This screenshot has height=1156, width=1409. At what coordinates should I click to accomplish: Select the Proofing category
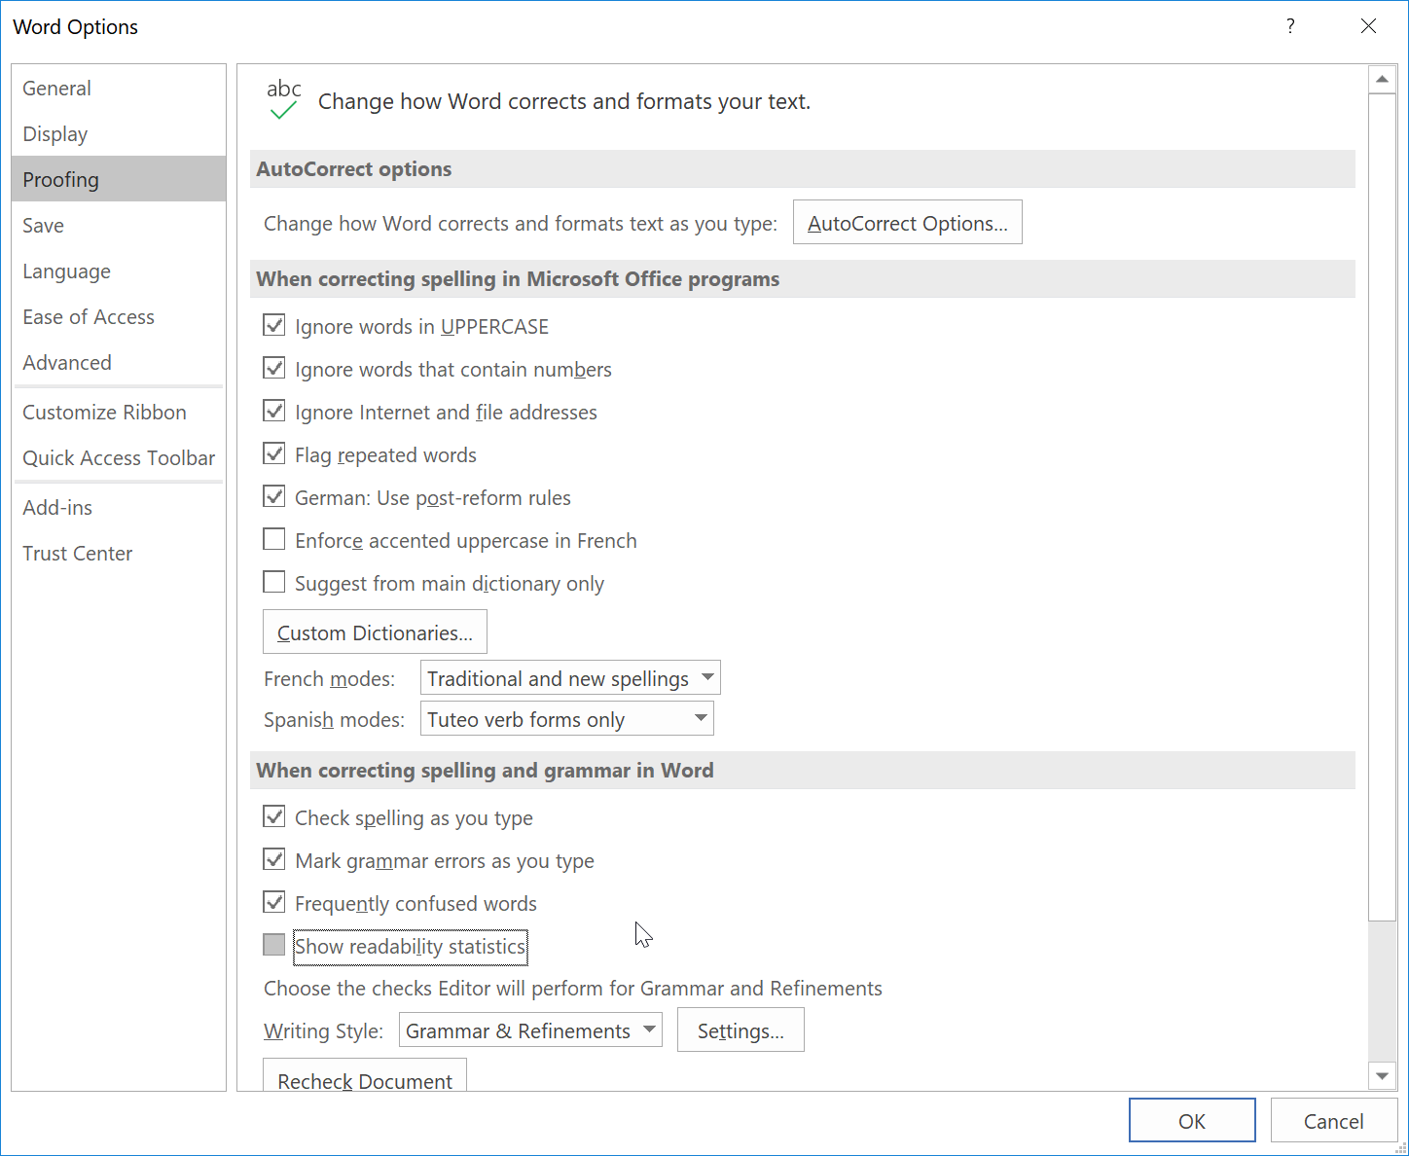pos(119,179)
